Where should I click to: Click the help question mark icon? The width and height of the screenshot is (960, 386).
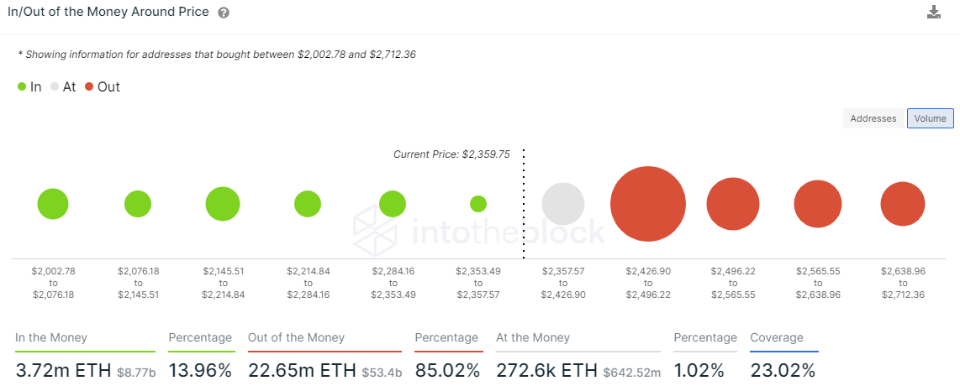coord(224,13)
